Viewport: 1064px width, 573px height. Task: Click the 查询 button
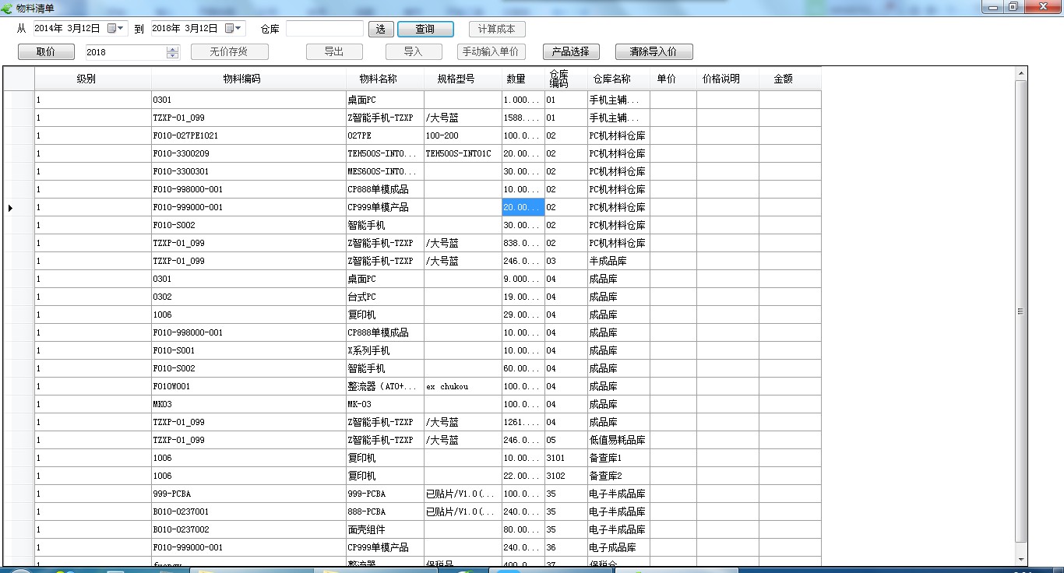pos(425,29)
